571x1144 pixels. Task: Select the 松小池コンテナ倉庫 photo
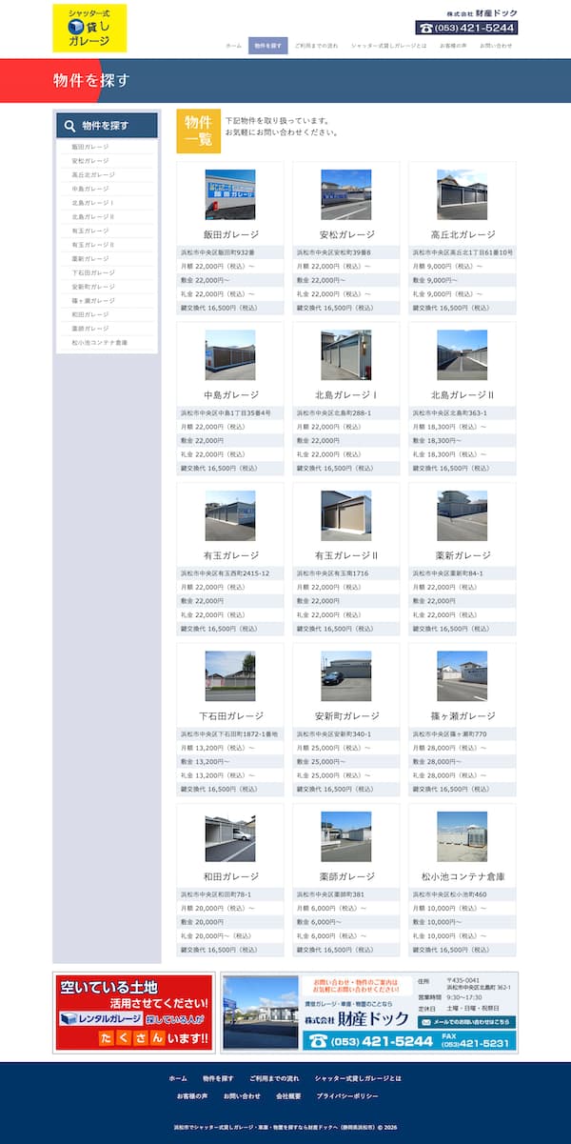[x=462, y=837]
